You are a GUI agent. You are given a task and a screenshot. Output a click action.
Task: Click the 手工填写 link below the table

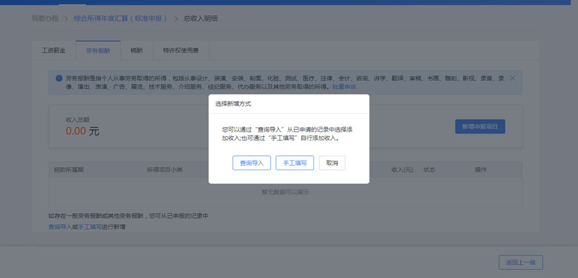(90, 227)
